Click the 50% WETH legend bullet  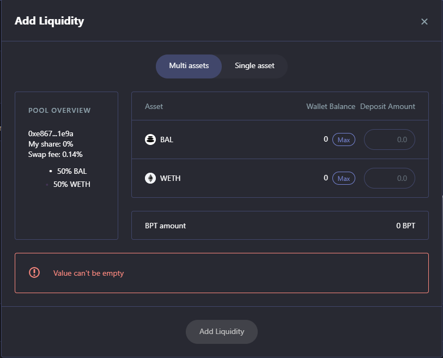click(x=47, y=185)
